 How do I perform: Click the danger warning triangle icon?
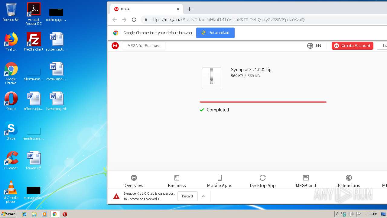(116, 196)
